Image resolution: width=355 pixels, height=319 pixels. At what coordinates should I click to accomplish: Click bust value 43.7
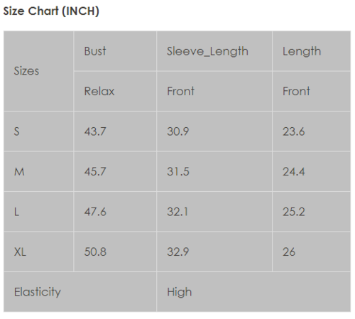click(115, 131)
